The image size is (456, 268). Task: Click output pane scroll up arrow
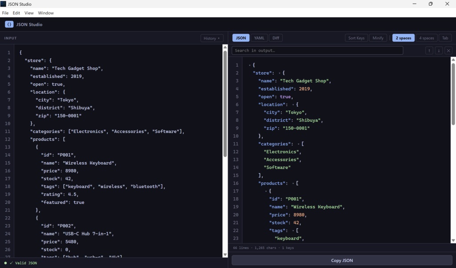pos(453,59)
